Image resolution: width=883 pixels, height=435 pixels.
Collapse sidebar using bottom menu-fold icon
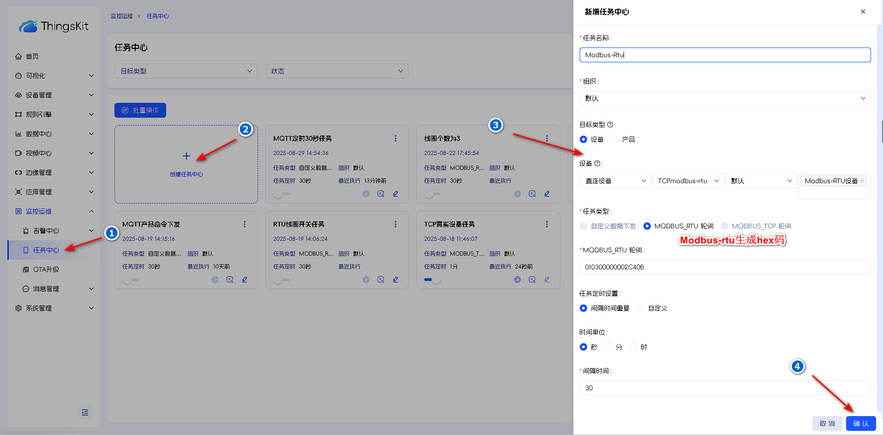coord(85,412)
